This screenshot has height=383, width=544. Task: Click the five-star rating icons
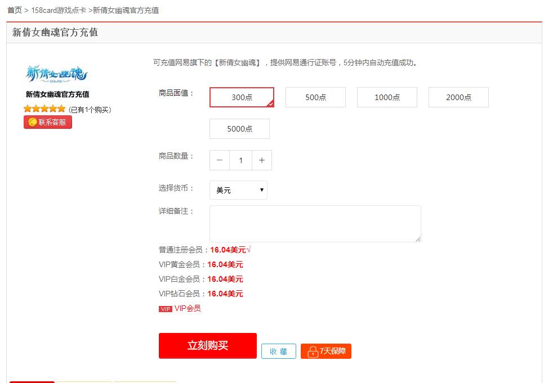point(44,109)
